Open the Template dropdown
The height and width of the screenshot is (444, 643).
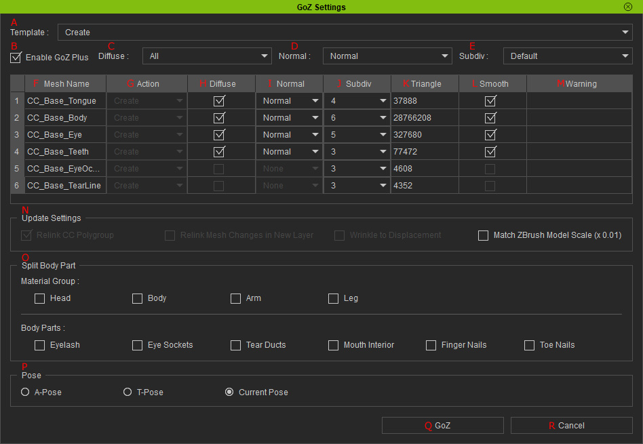coord(345,32)
